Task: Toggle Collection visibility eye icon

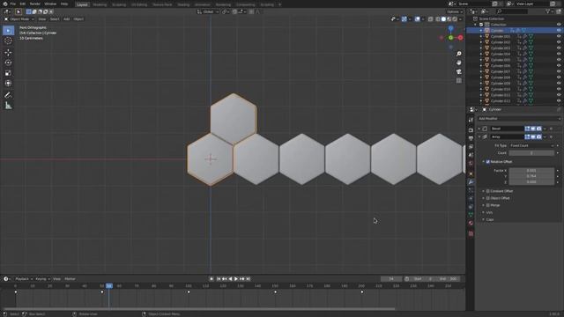Action: [559, 25]
